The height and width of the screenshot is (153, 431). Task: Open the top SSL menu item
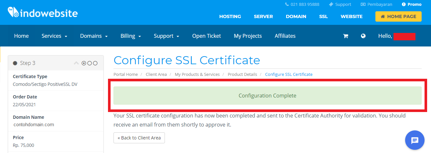323,16
